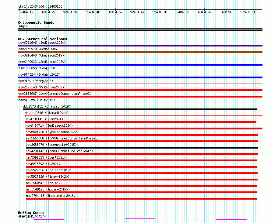Click the red bar for nsv4731141

[140, 122]
